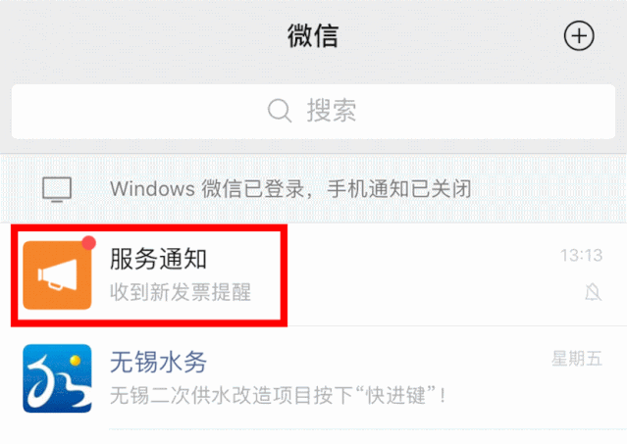The height and width of the screenshot is (444, 627).
Task: Open the 无锡水务 blue logo avatar
Action: pyautogui.click(x=57, y=378)
